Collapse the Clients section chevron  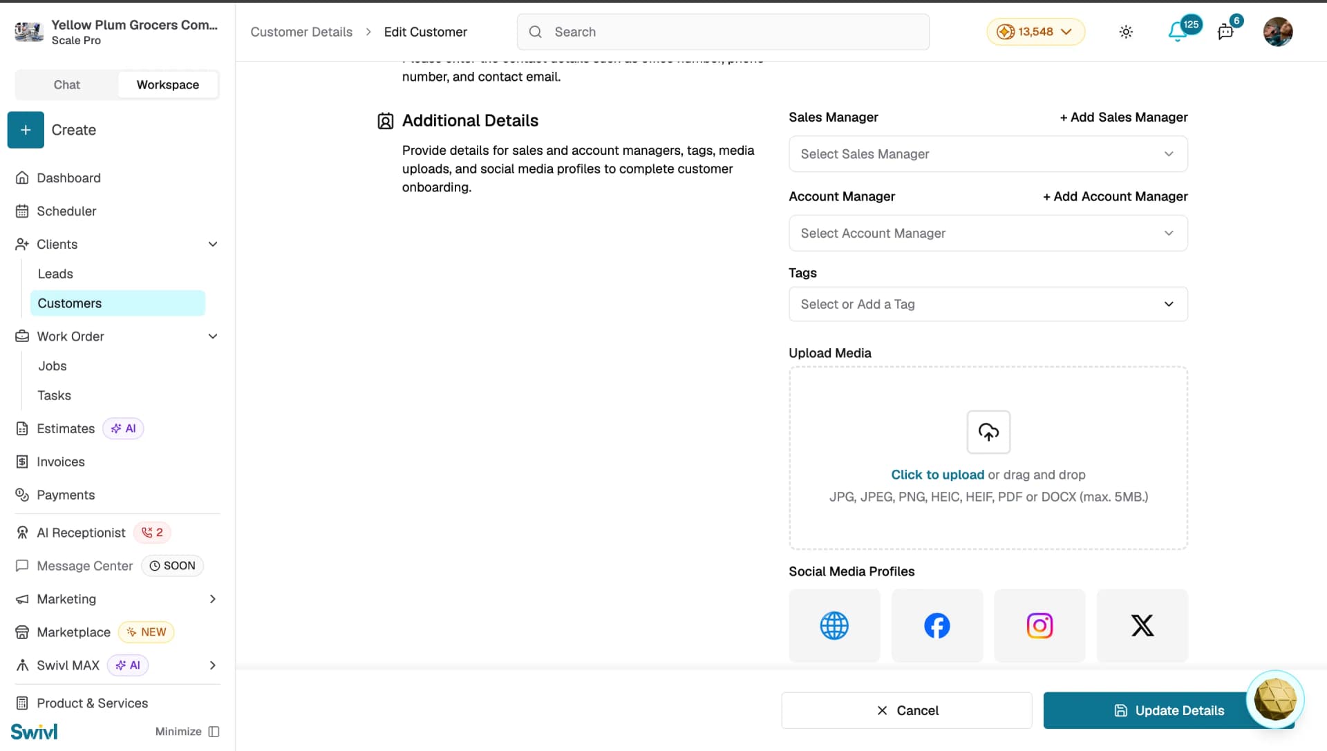click(213, 244)
